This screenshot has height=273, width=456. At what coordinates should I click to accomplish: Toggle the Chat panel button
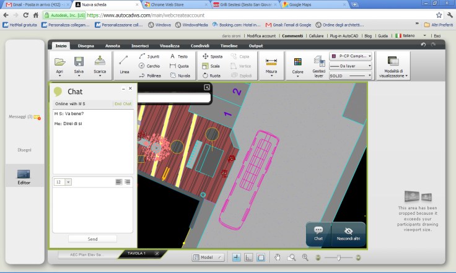pos(318,233)
